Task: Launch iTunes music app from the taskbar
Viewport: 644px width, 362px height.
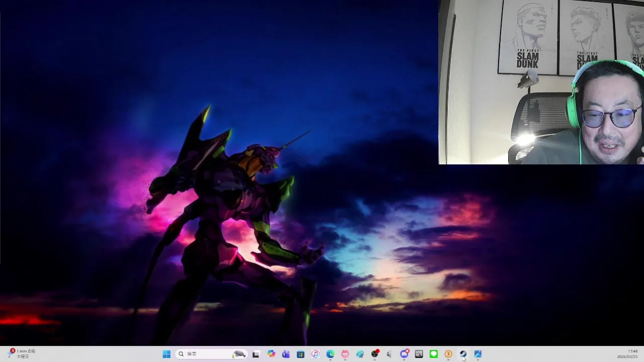Action: [315, 354]
